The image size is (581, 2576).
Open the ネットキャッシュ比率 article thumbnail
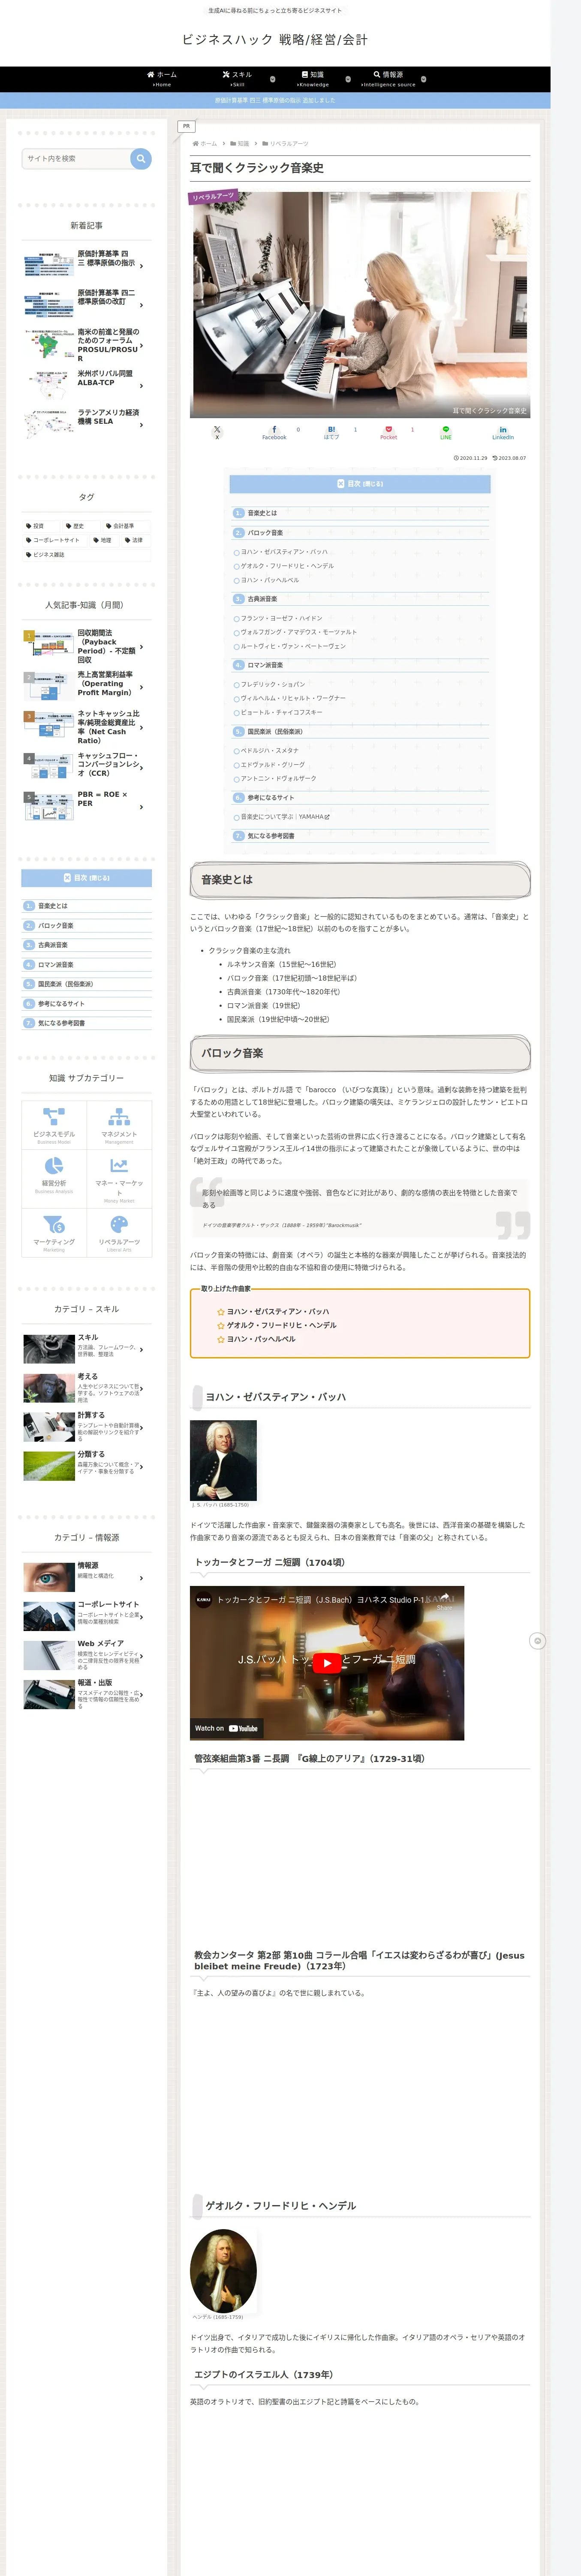[48, 726]
